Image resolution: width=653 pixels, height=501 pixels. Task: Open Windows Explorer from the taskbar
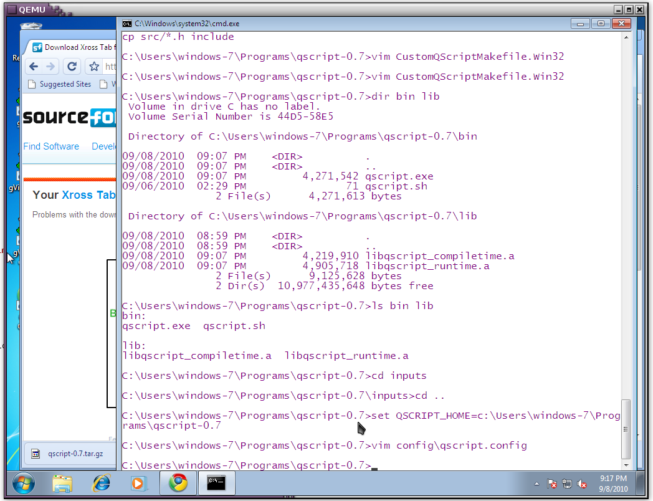pyautogui.click(x=62, y=483)
